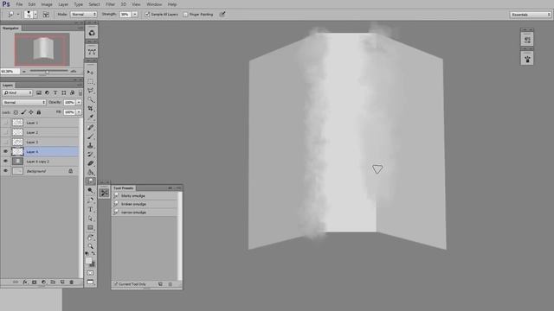Open the Filter menu
This screenshot has height=311, width=554.
(110, 4)
